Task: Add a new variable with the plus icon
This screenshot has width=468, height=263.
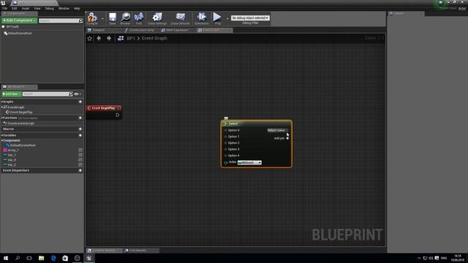Action: (x=80, y=135)
